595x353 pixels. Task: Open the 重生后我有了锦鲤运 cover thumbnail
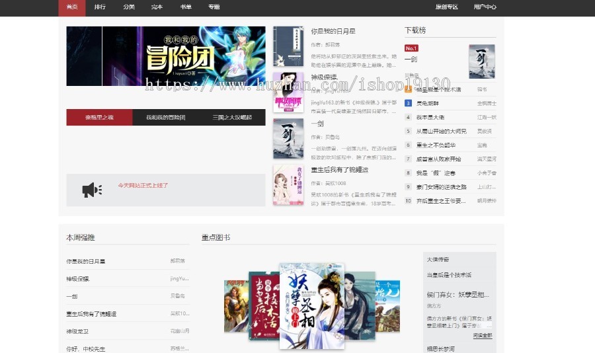coord(288,185)
